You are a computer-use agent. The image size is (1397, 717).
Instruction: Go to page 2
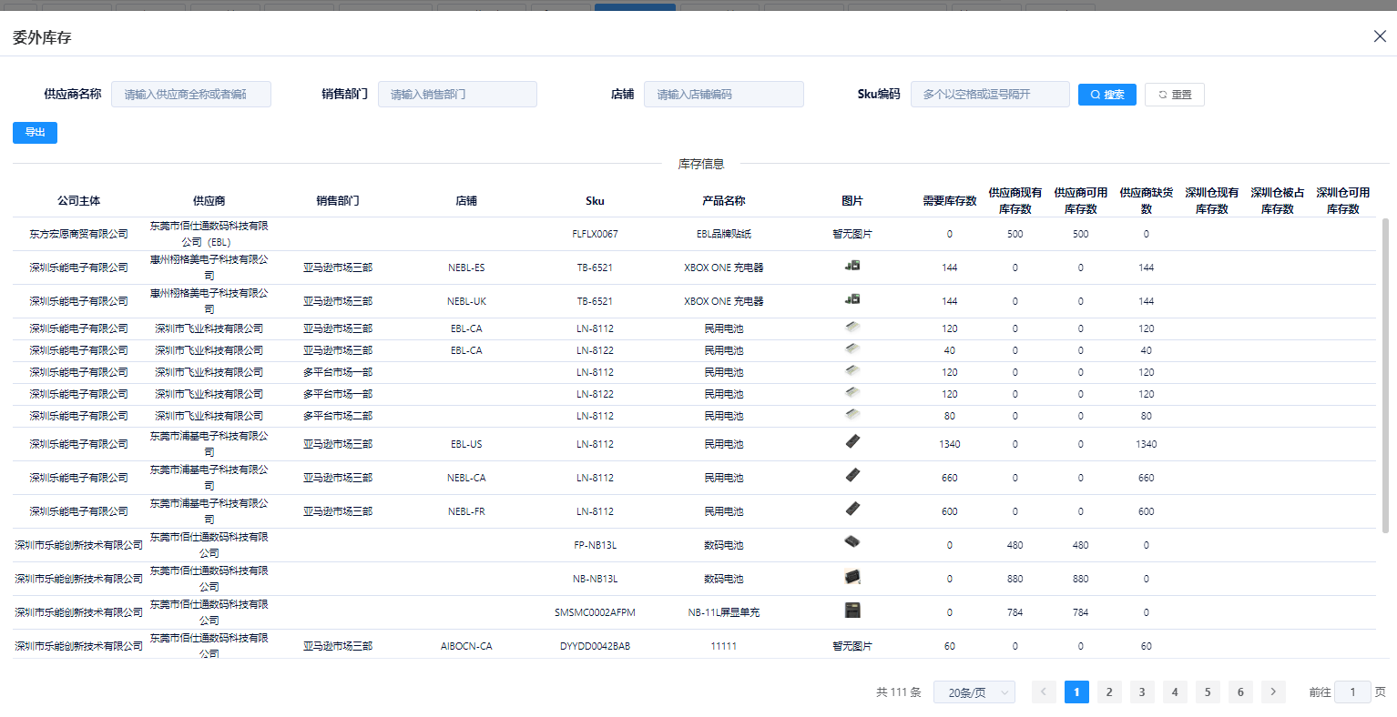click(1109, 692)
